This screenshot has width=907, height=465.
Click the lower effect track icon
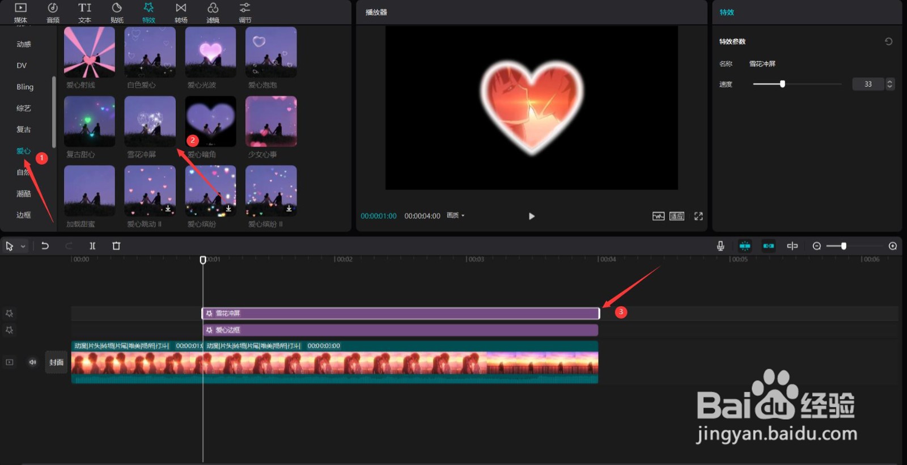[9, 330]
